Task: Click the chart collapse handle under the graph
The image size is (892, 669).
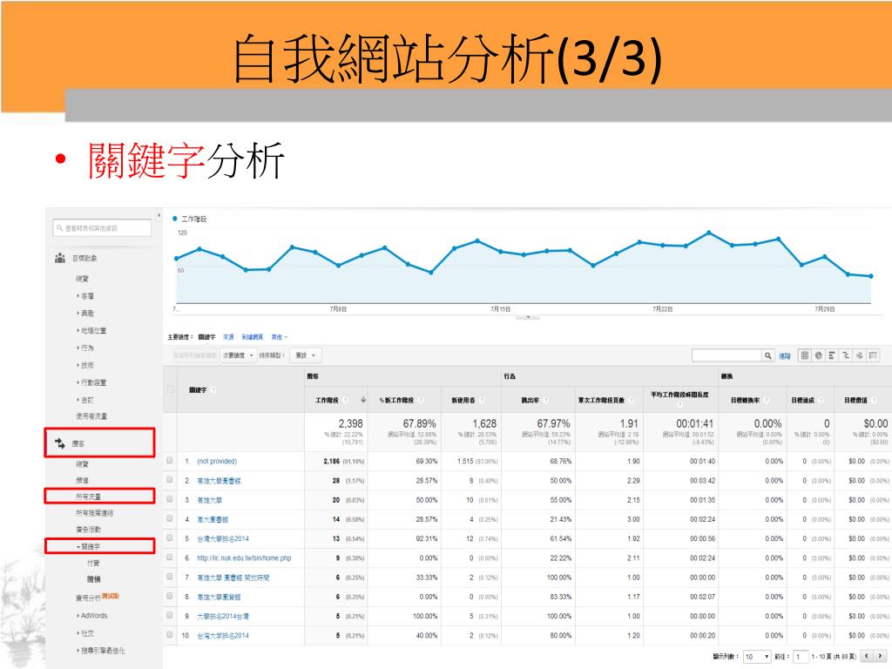Action: pyautogui.click(x=527, y=317)
